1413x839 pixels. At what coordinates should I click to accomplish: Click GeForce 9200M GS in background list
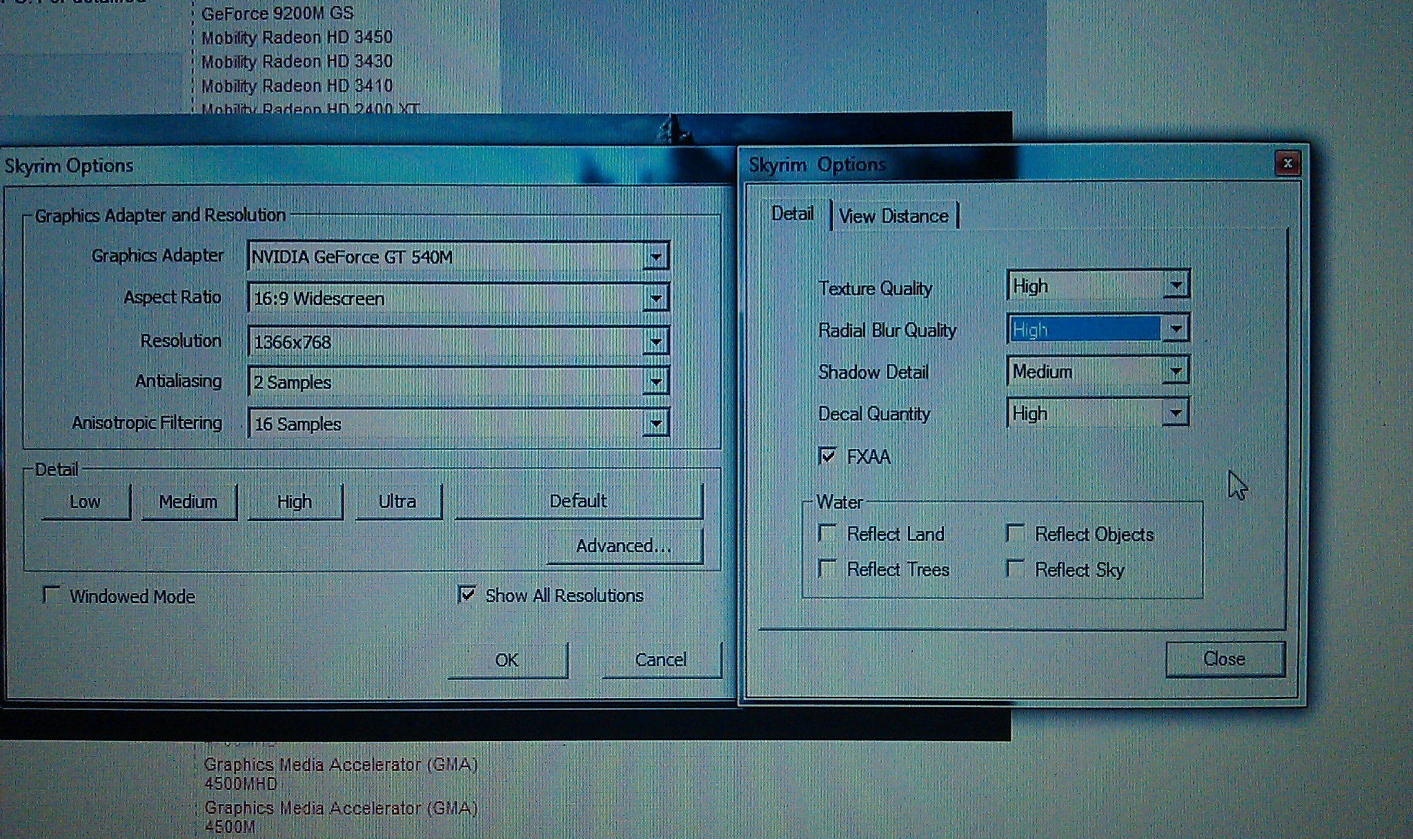(x=277, y=13)
